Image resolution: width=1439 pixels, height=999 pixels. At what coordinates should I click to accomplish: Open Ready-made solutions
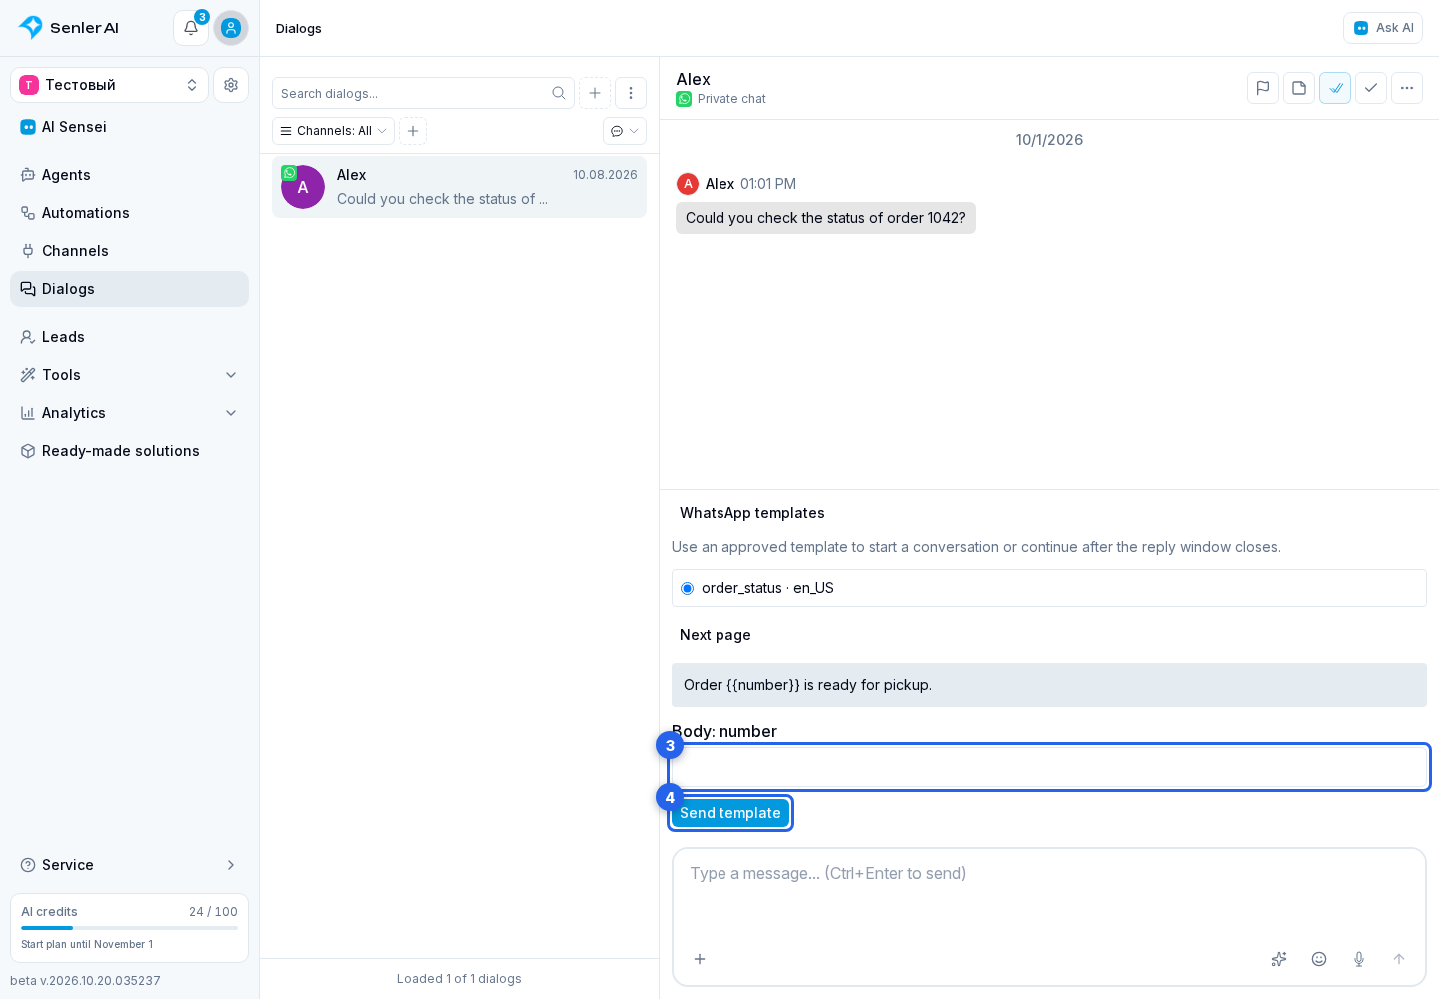129,451
